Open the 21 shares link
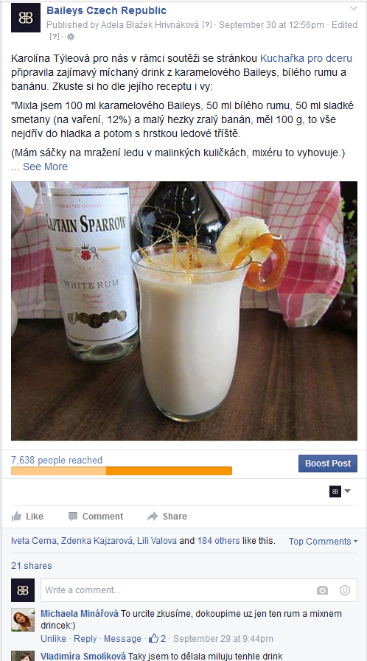This screenshot has width=367, height=661. (x=32, y=566)
